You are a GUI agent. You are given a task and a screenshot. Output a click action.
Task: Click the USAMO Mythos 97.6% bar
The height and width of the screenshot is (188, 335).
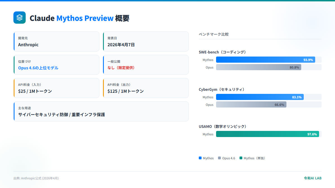pos(267,134)
